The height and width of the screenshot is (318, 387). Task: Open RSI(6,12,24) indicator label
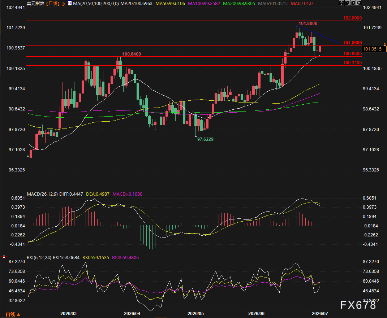pyautogui.click(x=39, y=258)
